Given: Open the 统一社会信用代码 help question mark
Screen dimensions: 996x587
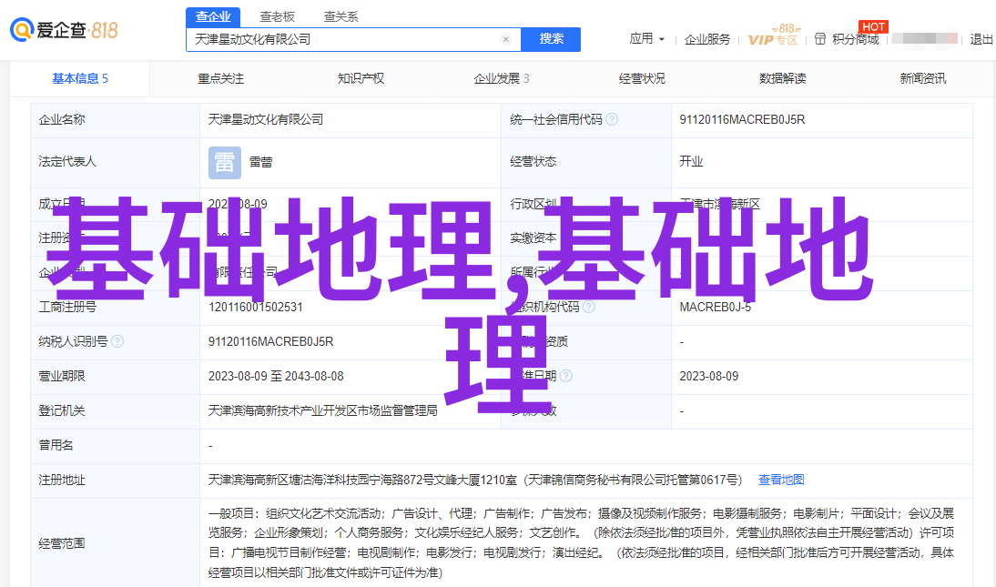Looking at the screenshot, I should click(612, 119).
